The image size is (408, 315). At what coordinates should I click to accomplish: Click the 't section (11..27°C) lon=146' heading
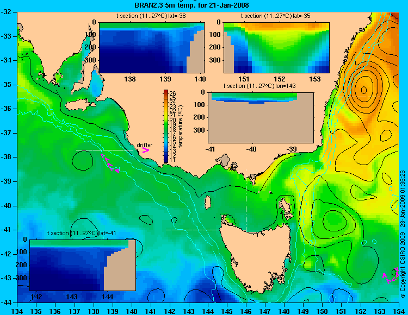pos(259,86)
